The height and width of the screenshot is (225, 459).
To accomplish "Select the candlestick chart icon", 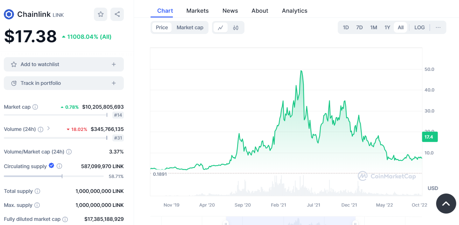I will [236, 28].
